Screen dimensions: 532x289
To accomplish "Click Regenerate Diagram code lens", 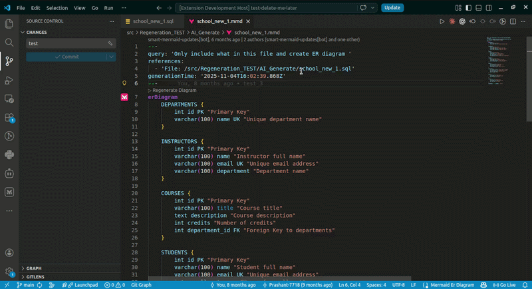I will click(172, 91).
